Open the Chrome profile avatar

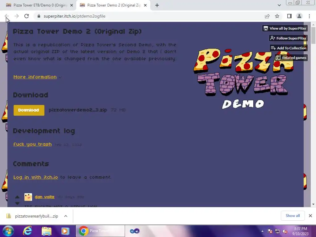click(x=299, y=16)
